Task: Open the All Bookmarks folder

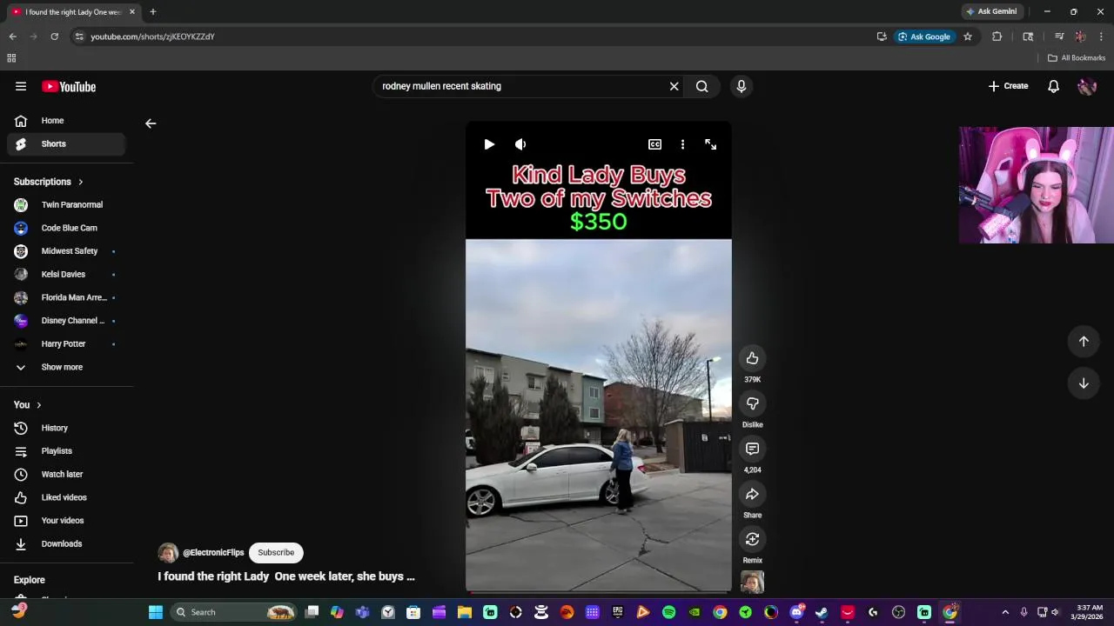Action: pyautogui.click(x=1077, y=58)
